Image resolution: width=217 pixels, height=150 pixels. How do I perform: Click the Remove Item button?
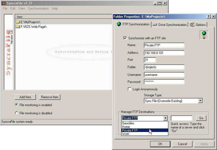(50, 97)
